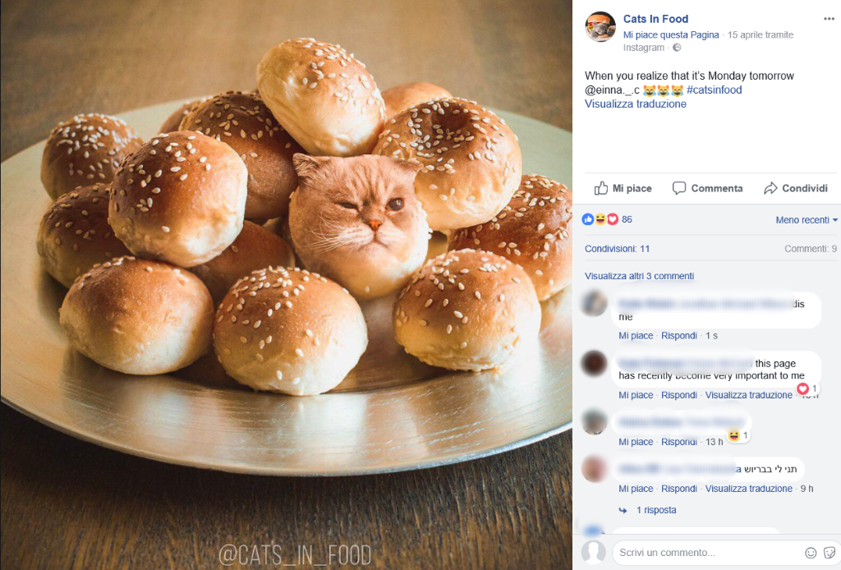Share the post with Condividi arrow

pos(795,188)
